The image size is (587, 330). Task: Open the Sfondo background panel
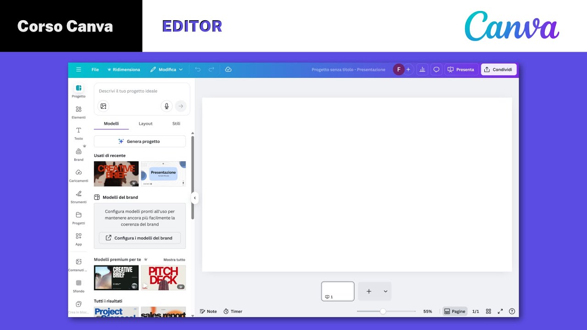click(78, 286)
